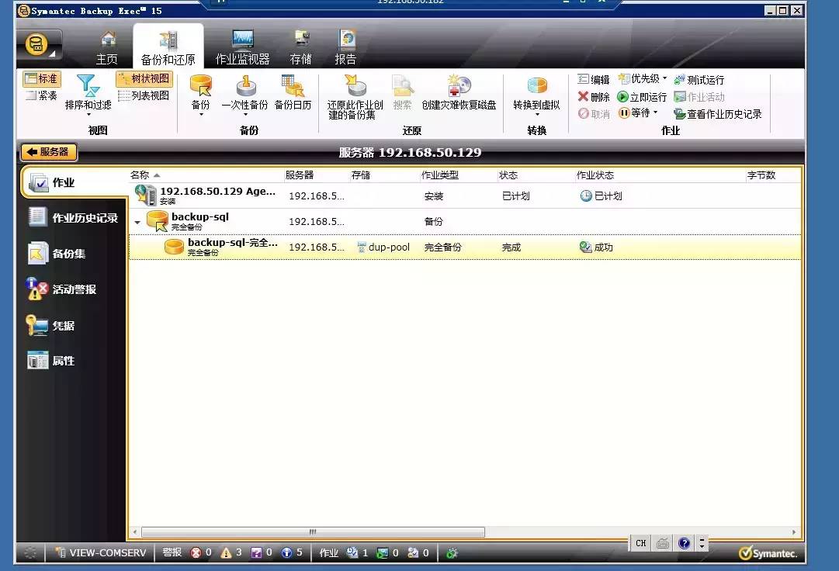Click the 服务器 back button

pos(49,152)
